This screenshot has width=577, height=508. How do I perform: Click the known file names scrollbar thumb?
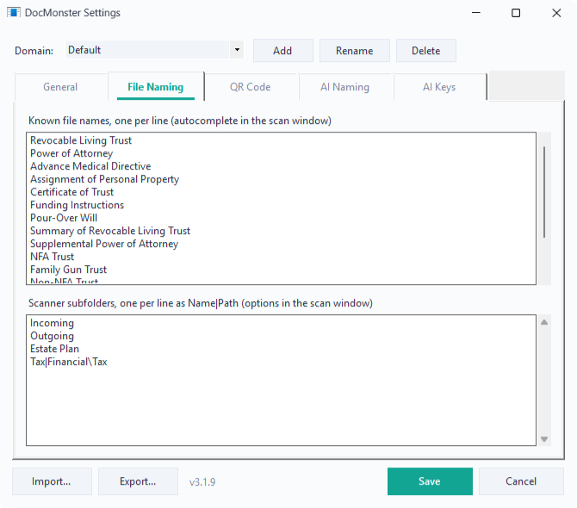coord(544,192)
